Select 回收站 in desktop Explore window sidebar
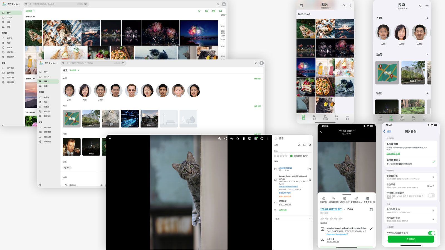 pyautogui.click(x=48, y=107)
